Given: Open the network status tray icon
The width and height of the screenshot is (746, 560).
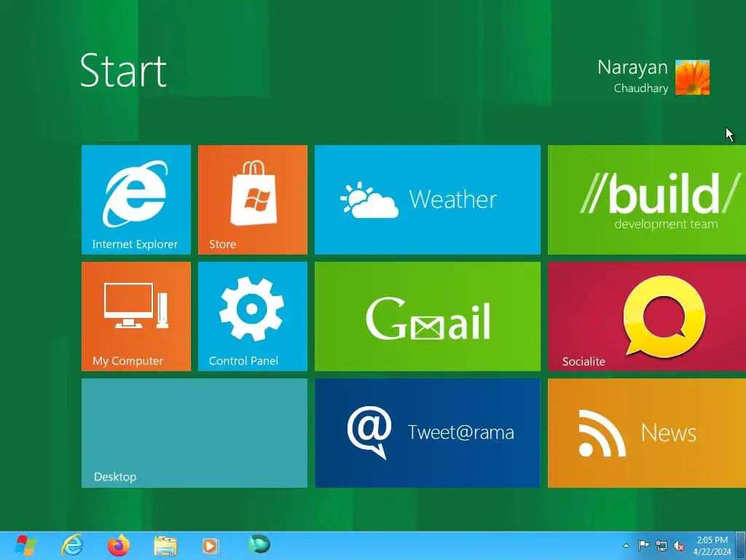Looking at the screenshot, I should (661, 545).
